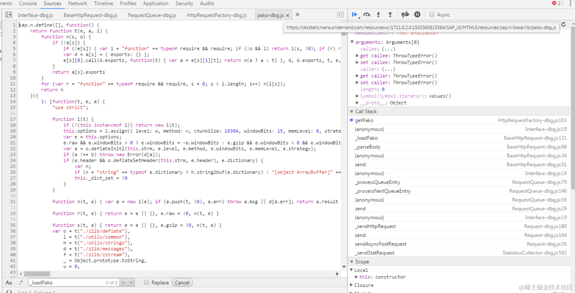575x293 pixels.
Task: Click line number 17 in gutter
Action: point(13,119)
